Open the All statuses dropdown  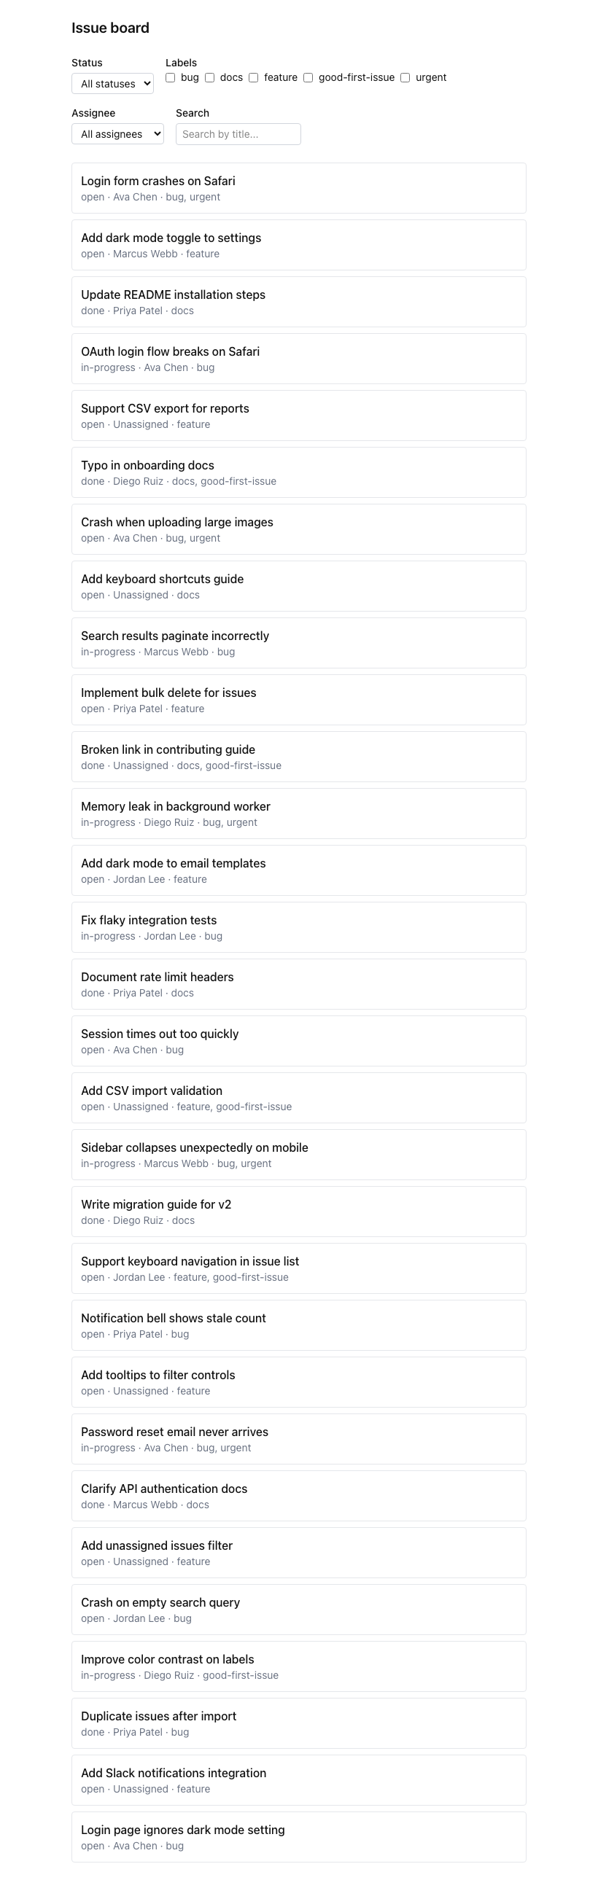point(112,84)
